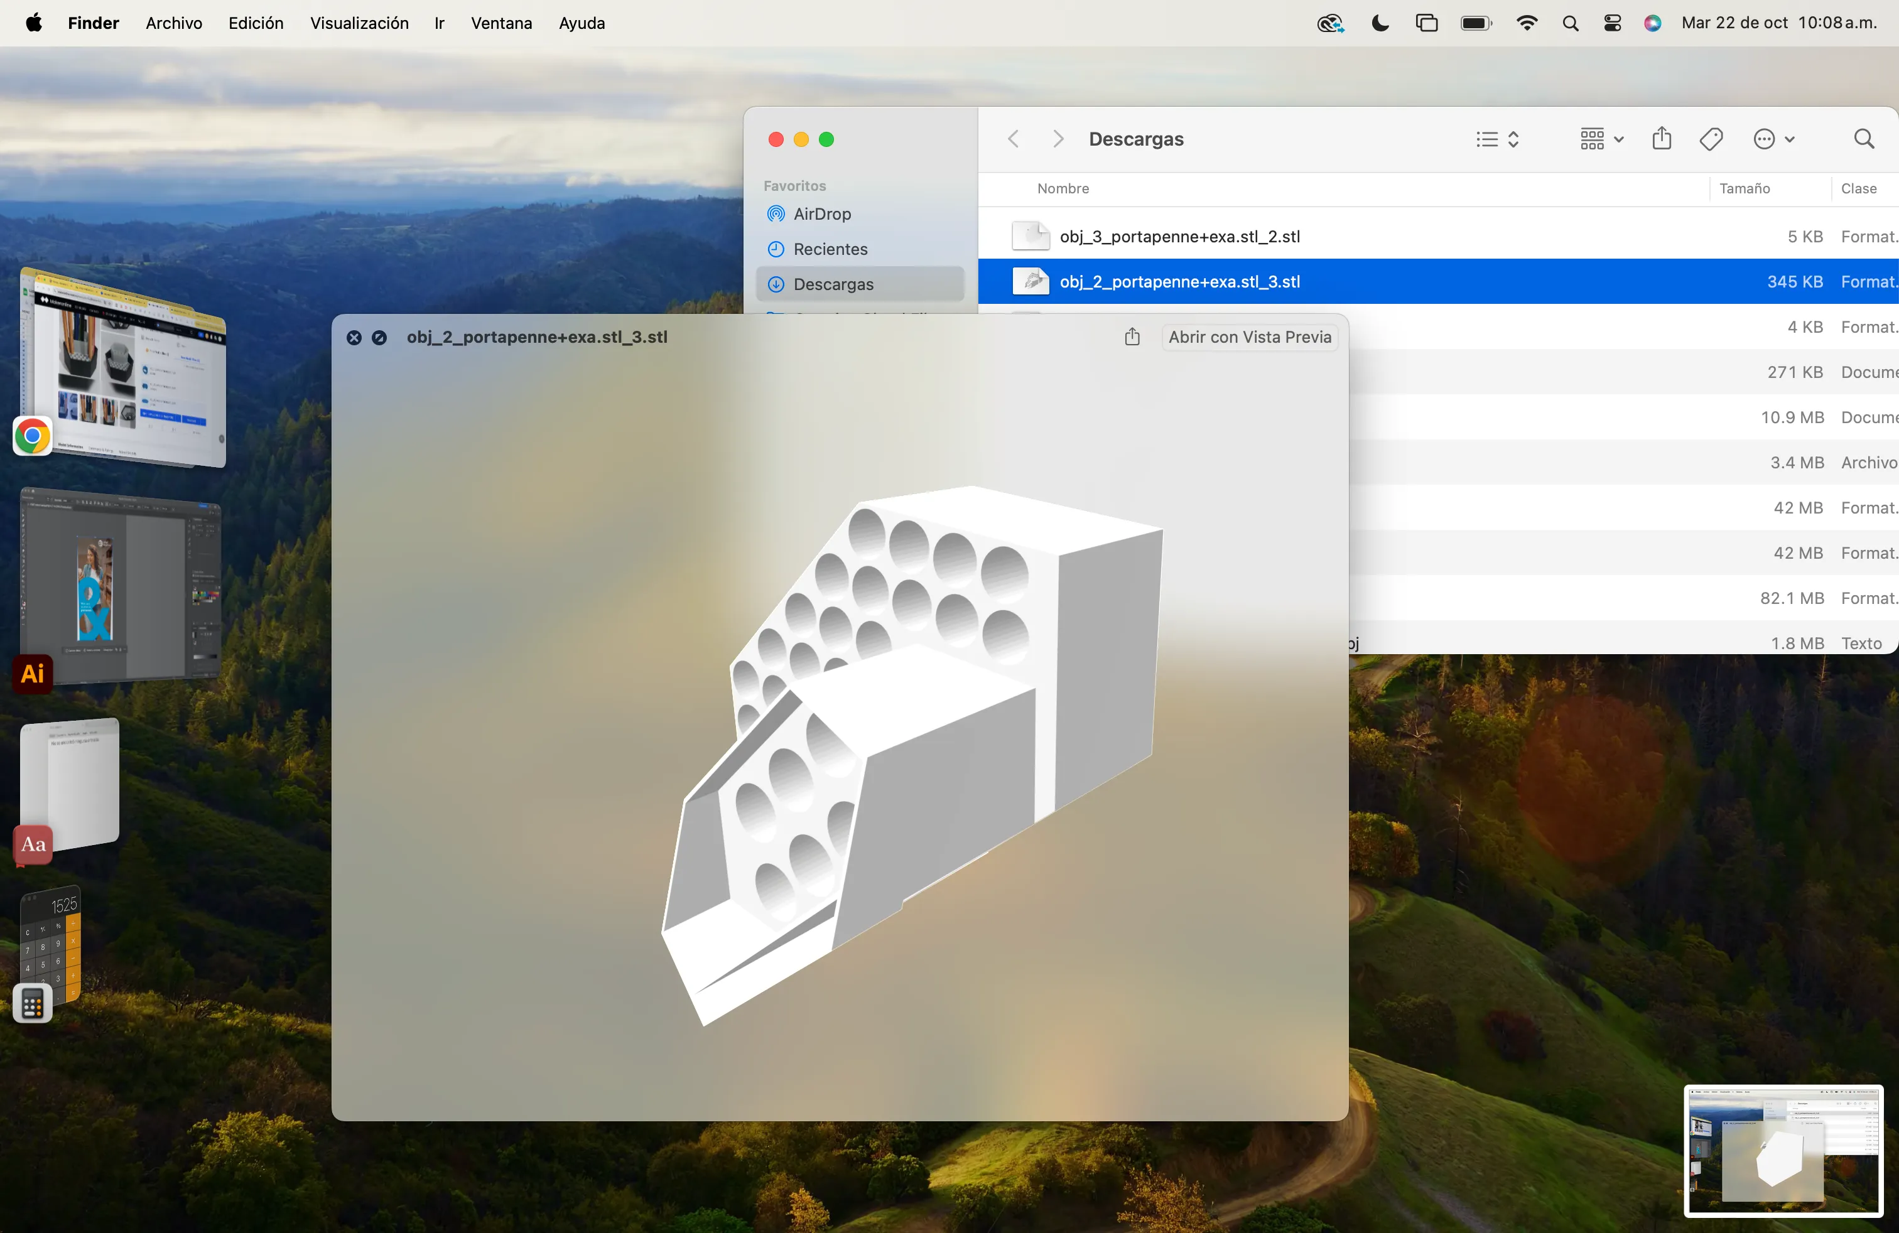Open the Archivo menu
The width and height of the screenshot is (1899, 1233).
click(x=174, y=23)
